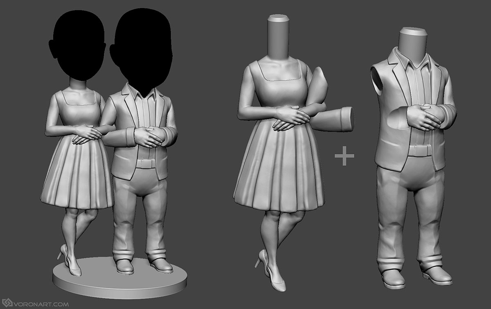
Task: Click the plus sign between the separated figures
Action: tap(345, 156)
